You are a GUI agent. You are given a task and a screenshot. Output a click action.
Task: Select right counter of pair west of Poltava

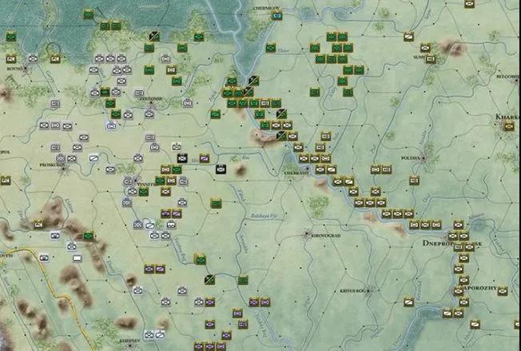[x=386, y=170]
